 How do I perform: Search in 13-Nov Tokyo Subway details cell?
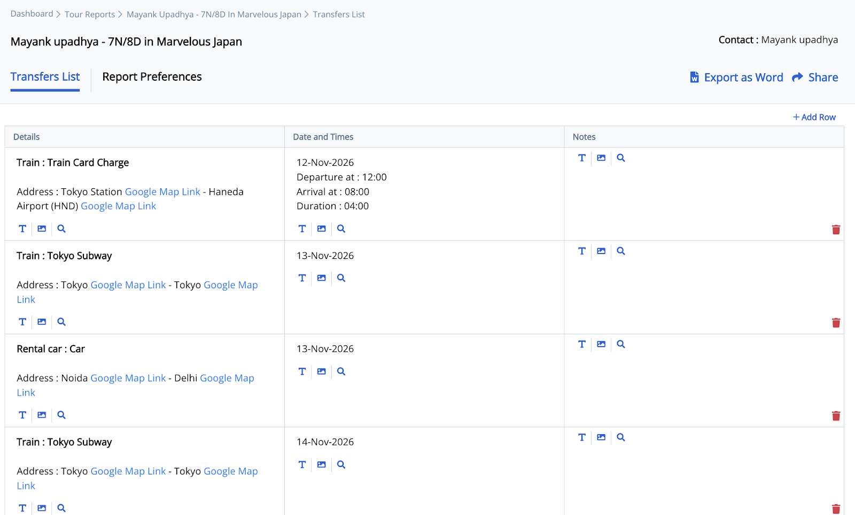pos(61,322)
